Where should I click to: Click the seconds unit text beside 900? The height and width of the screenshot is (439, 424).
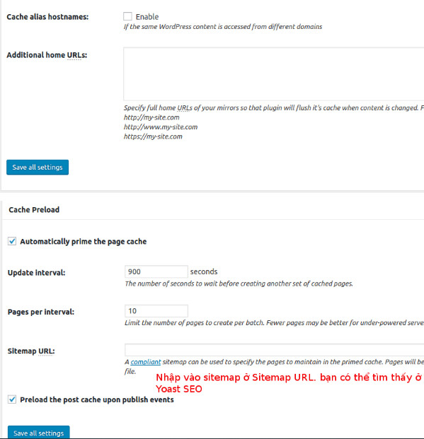tap(204, 271)
